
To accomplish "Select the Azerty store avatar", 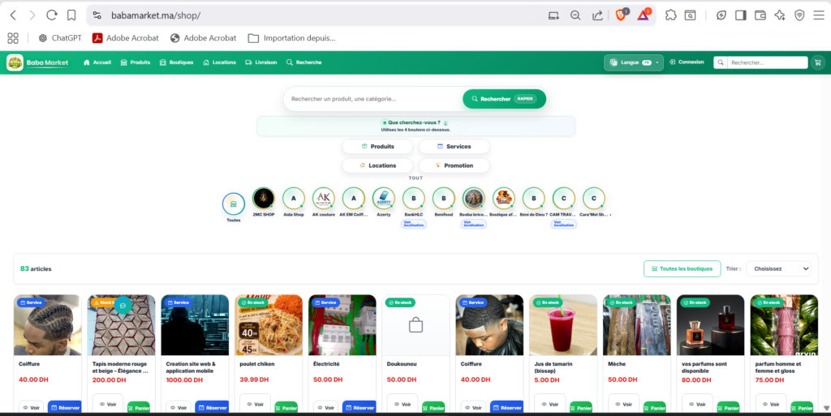I will point(384,199).
